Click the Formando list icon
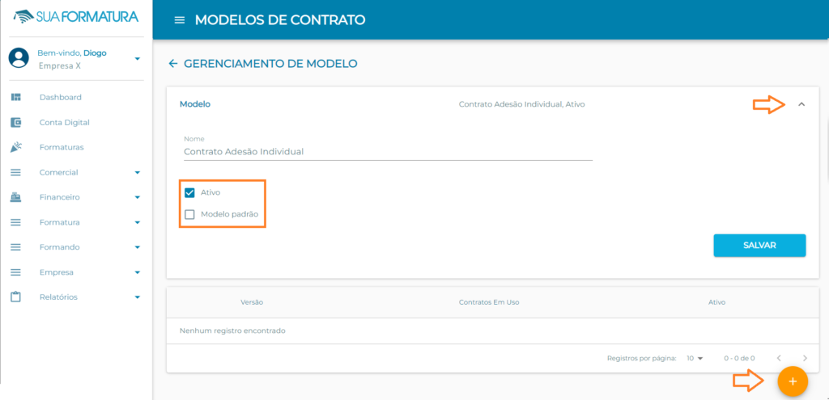829x400 pixels. point(16,247)
